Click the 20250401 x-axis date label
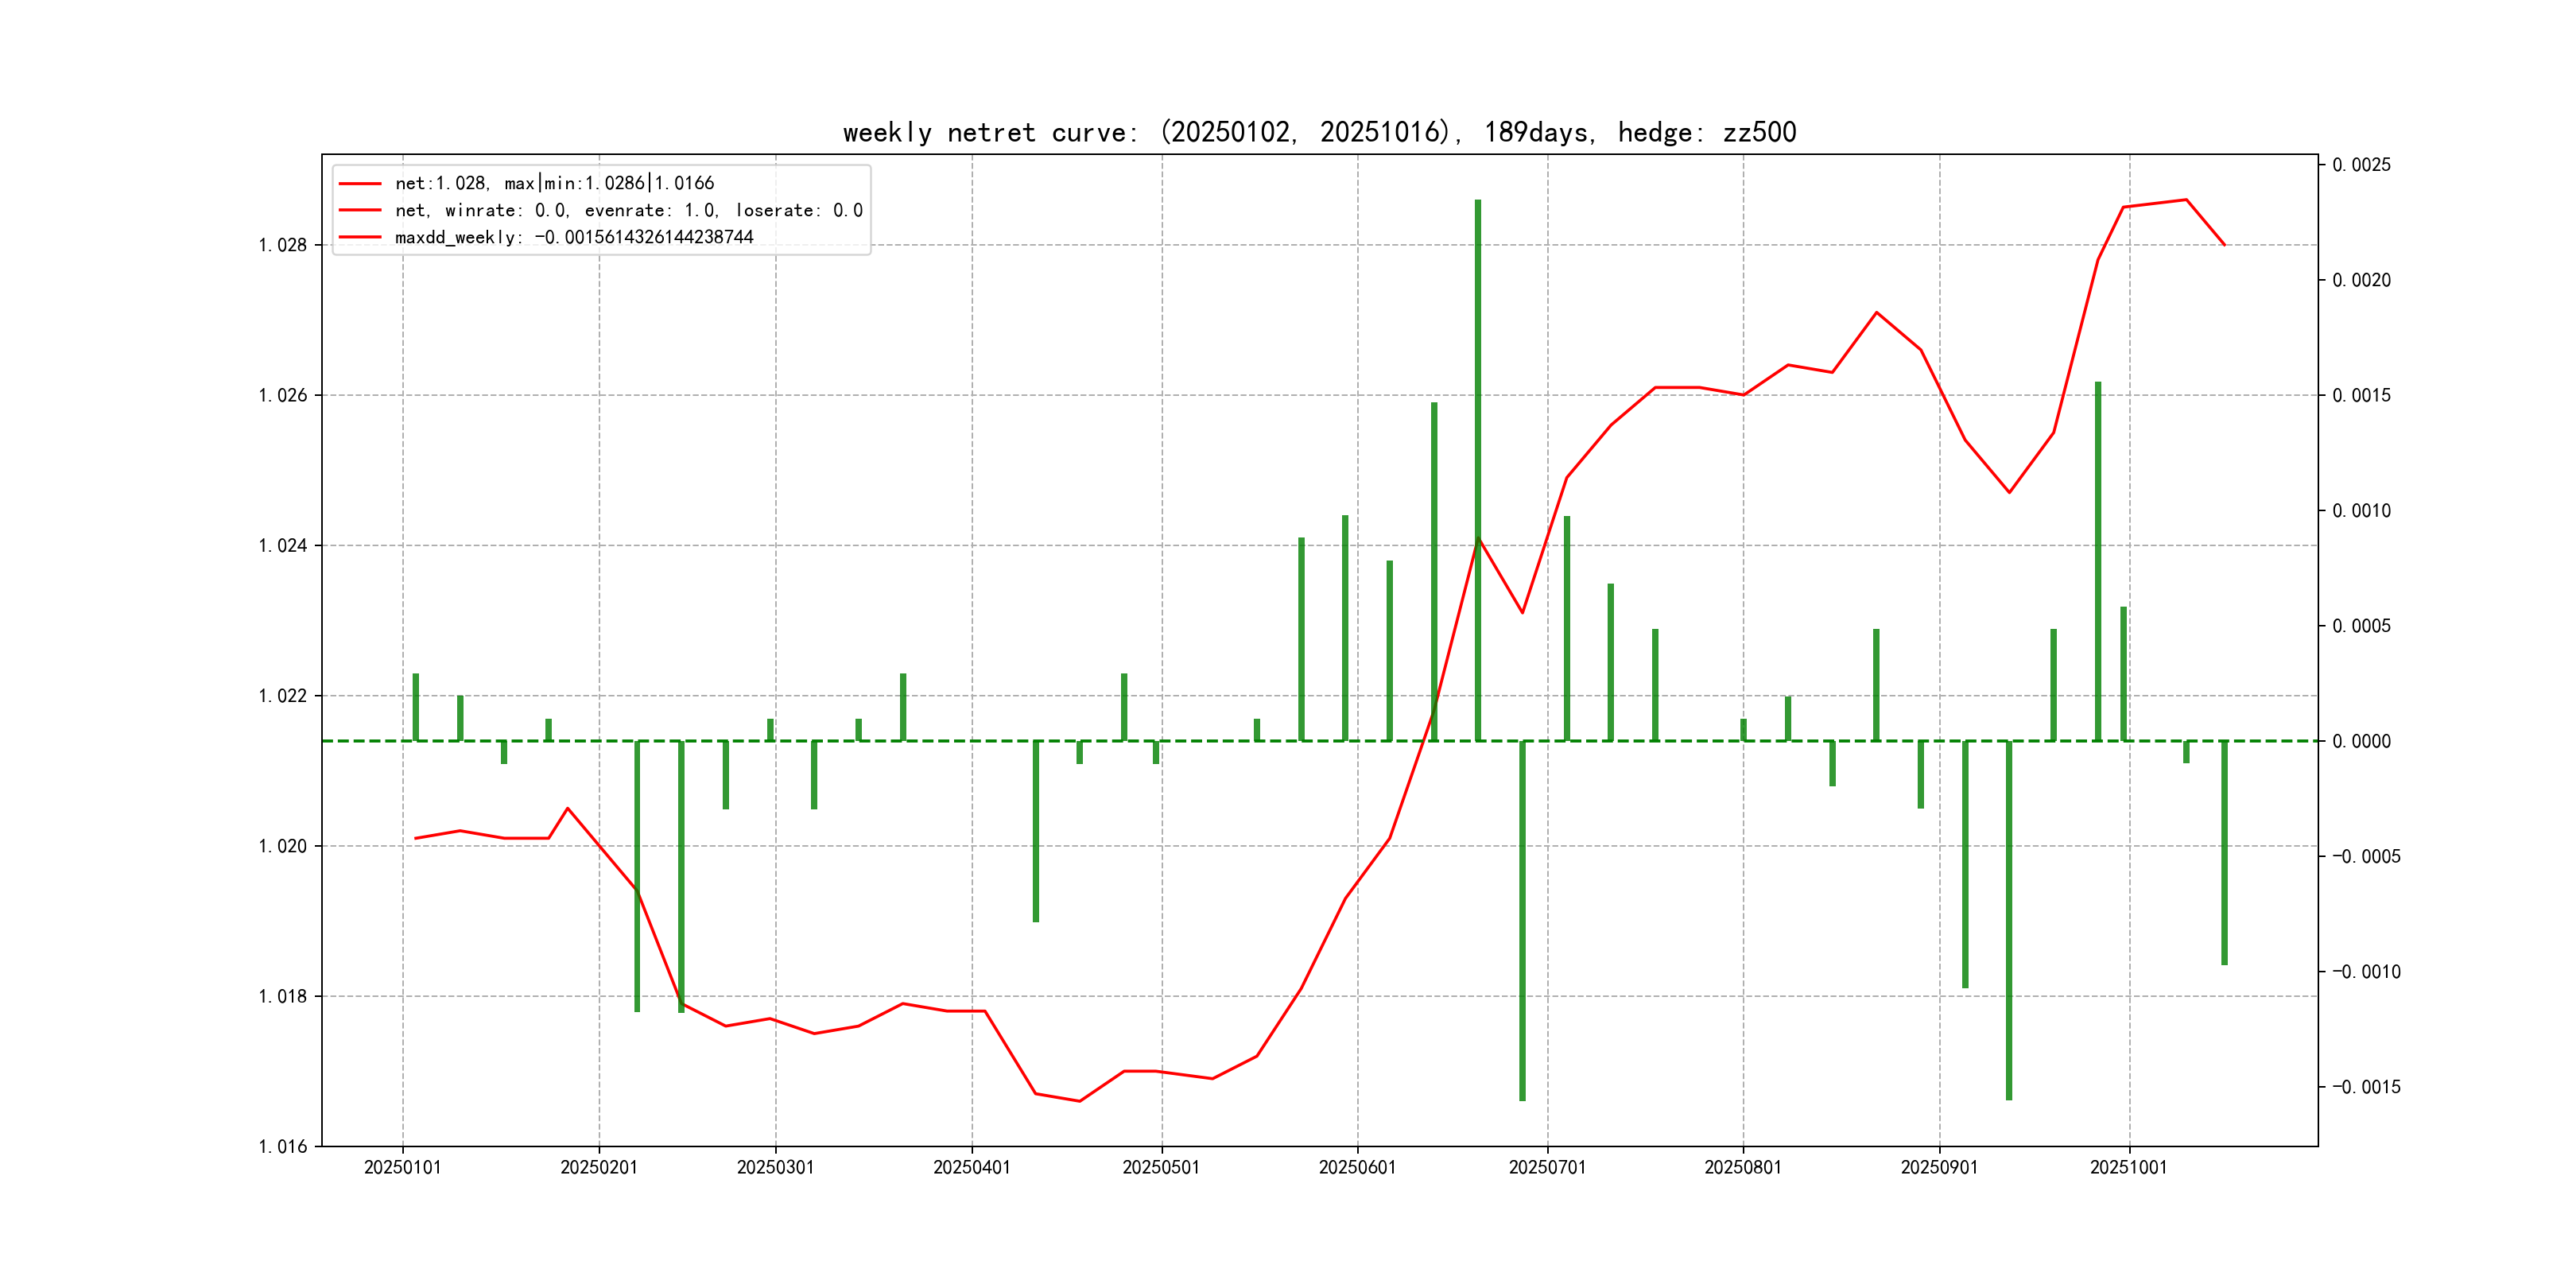Viewport: 2576px width, 1288px height. pos(971,1168)
